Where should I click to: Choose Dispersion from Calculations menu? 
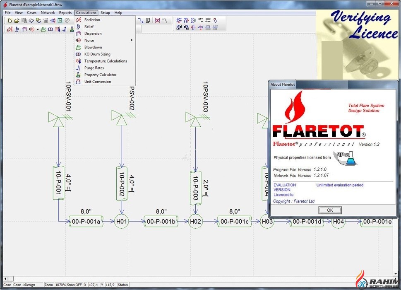coord(105,34)
